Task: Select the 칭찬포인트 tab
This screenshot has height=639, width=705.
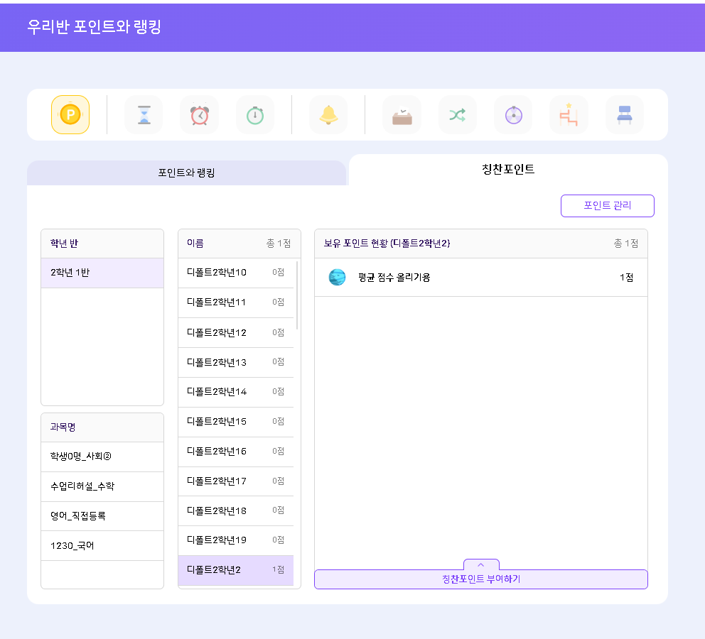Action: coord(508,170)
